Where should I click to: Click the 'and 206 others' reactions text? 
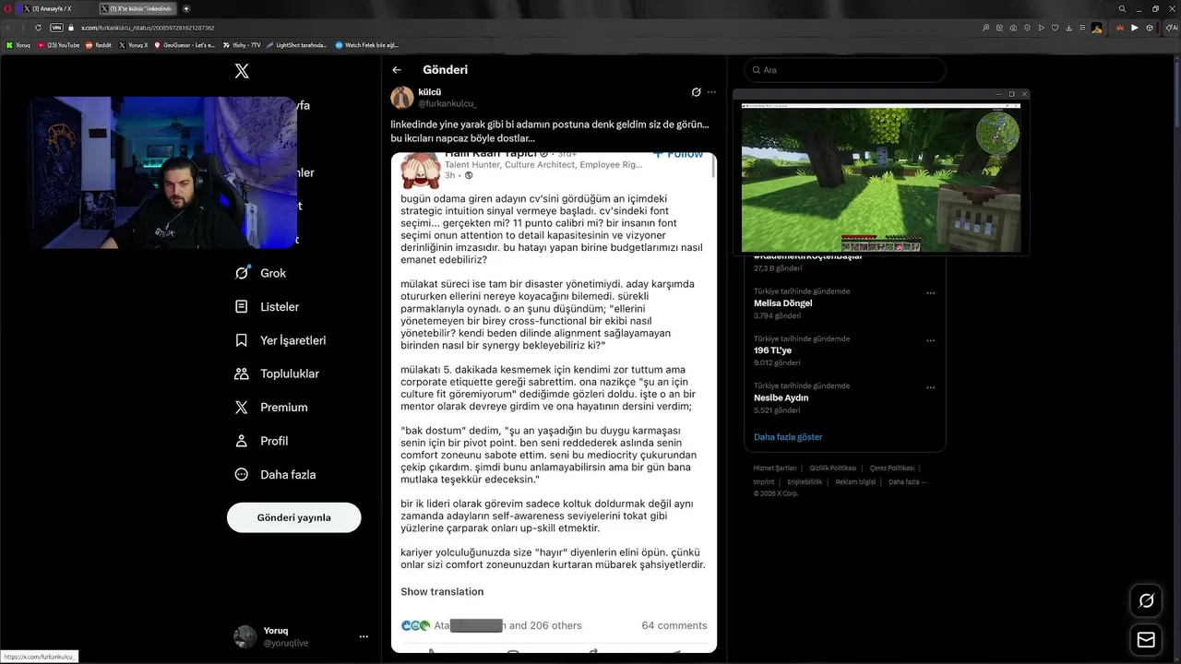[x=545, y=625]
